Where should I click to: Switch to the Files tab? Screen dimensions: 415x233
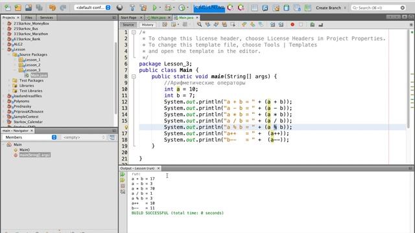(x=29, y=17)
